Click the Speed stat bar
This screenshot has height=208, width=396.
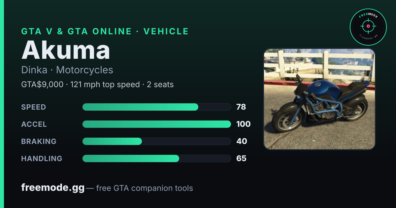[x=157, y=107]
